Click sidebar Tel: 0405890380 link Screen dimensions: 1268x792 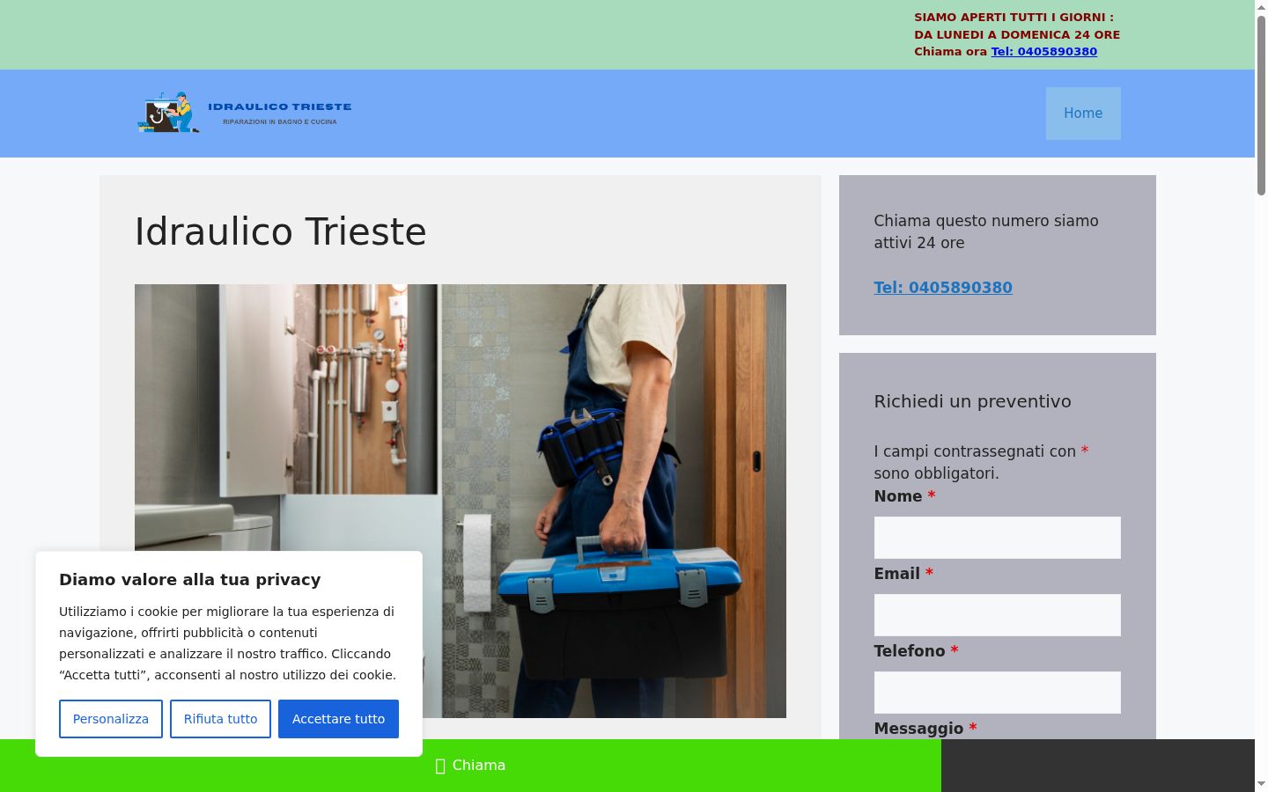943,288
